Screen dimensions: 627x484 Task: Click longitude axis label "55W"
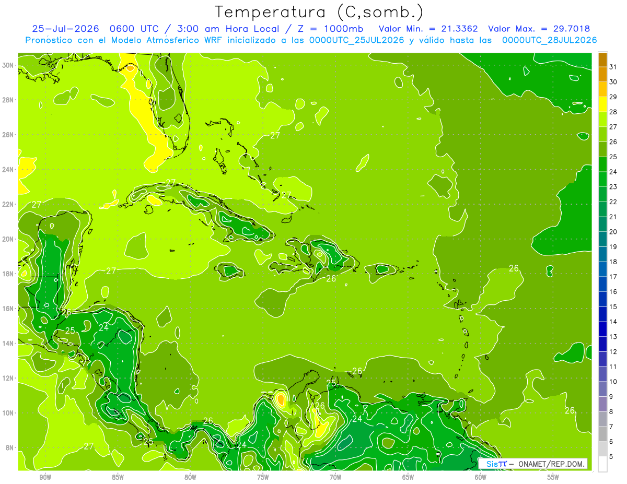click(x=553, y=478)
